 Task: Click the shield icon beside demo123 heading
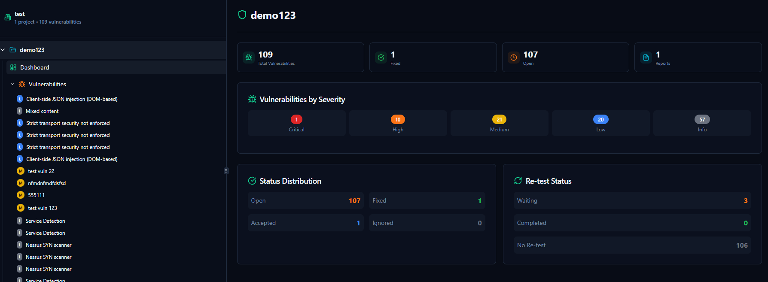pyautogui.click(x=242, y=15)
